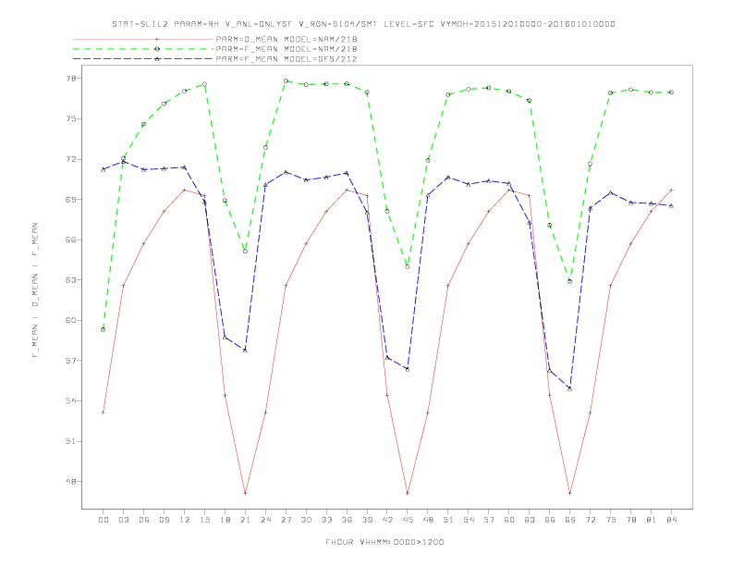Click x-axis forecast hour label 54
Image resolution: width=732 pixels, height=566 pixels.
coord(469,520)
